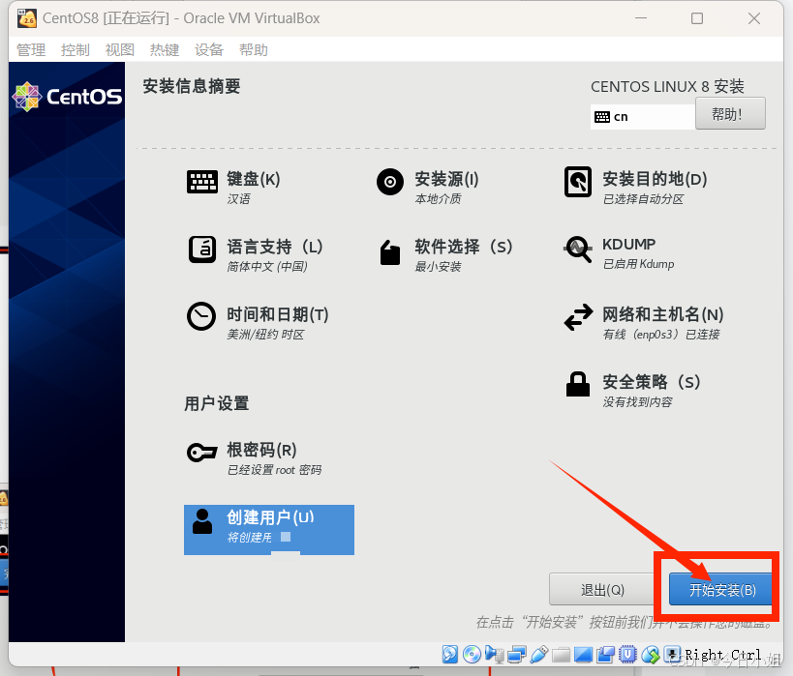This screenshot has height=676, width=793.
Task: Click the 有线 (enp0s3) 已连接 text
Action: [x=661, y=335]
